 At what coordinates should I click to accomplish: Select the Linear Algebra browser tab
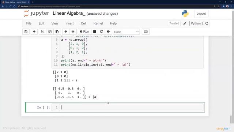pos(15,2)
